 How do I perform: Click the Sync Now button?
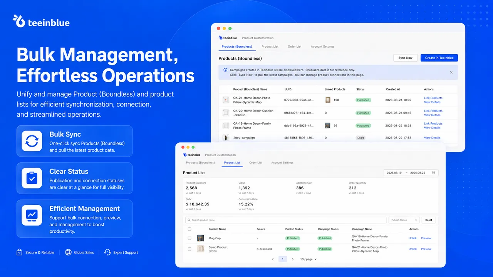[x=406, y=58]
